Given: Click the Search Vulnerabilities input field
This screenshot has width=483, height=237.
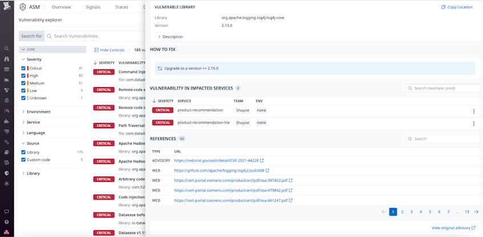Looking at the screenshot, I should tap(95, 36).
